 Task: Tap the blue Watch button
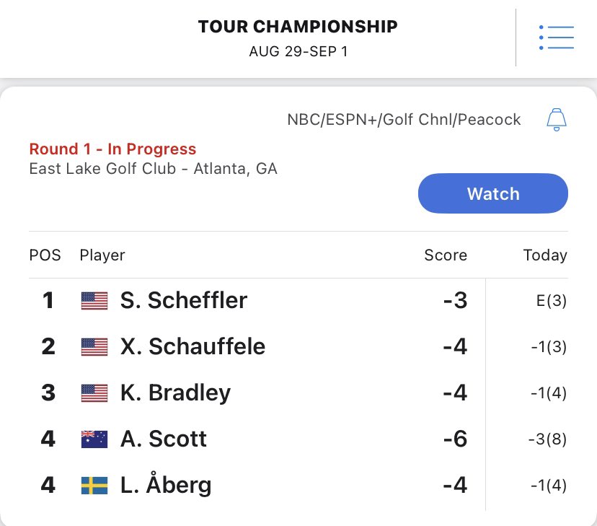[493, 193]
